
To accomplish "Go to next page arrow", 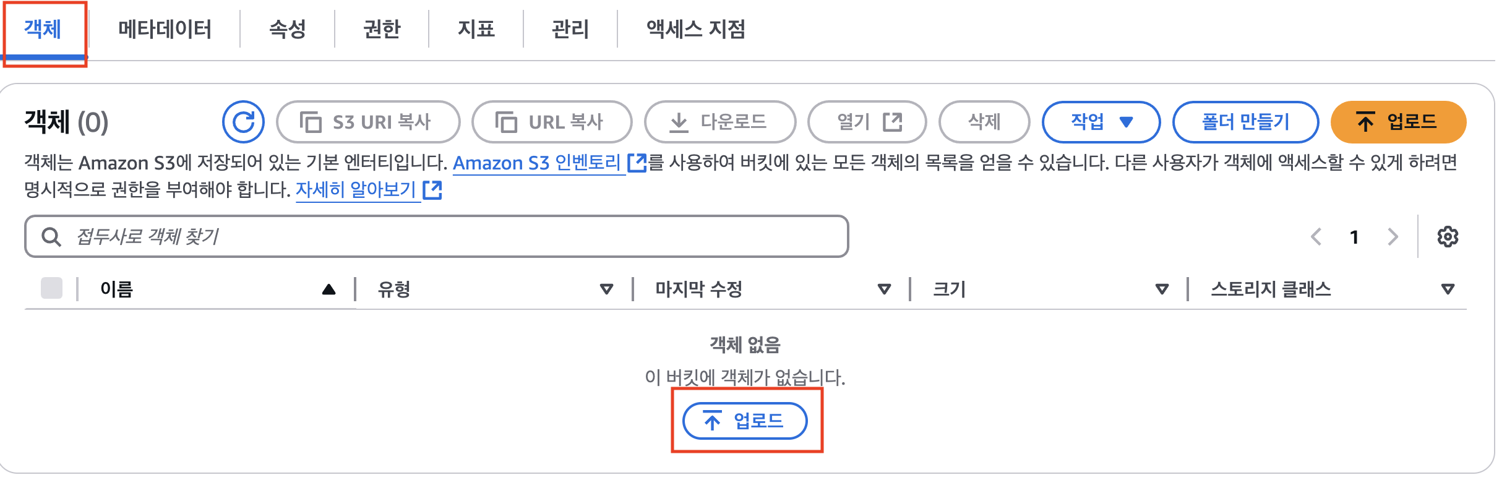I will click(x=1393, y=237).
